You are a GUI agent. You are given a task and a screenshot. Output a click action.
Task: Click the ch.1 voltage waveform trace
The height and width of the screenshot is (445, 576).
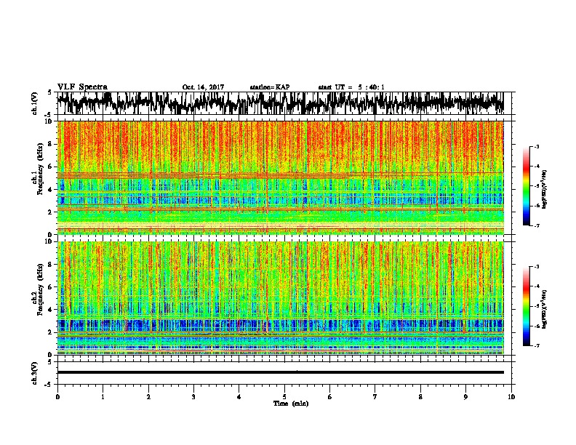point(280,103)
